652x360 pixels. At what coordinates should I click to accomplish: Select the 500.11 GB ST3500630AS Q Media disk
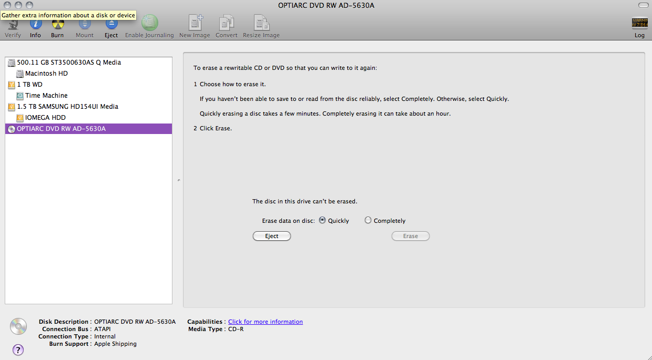(88, 63)
